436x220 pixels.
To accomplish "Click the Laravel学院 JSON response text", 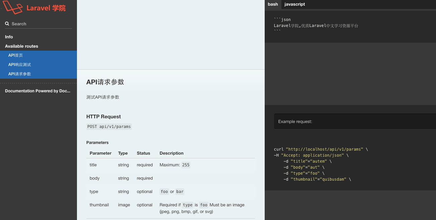I will (x=316, y=26).
